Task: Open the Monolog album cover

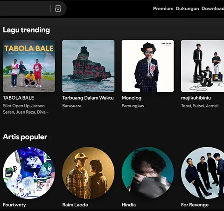Action: click(x=147, y=66)
